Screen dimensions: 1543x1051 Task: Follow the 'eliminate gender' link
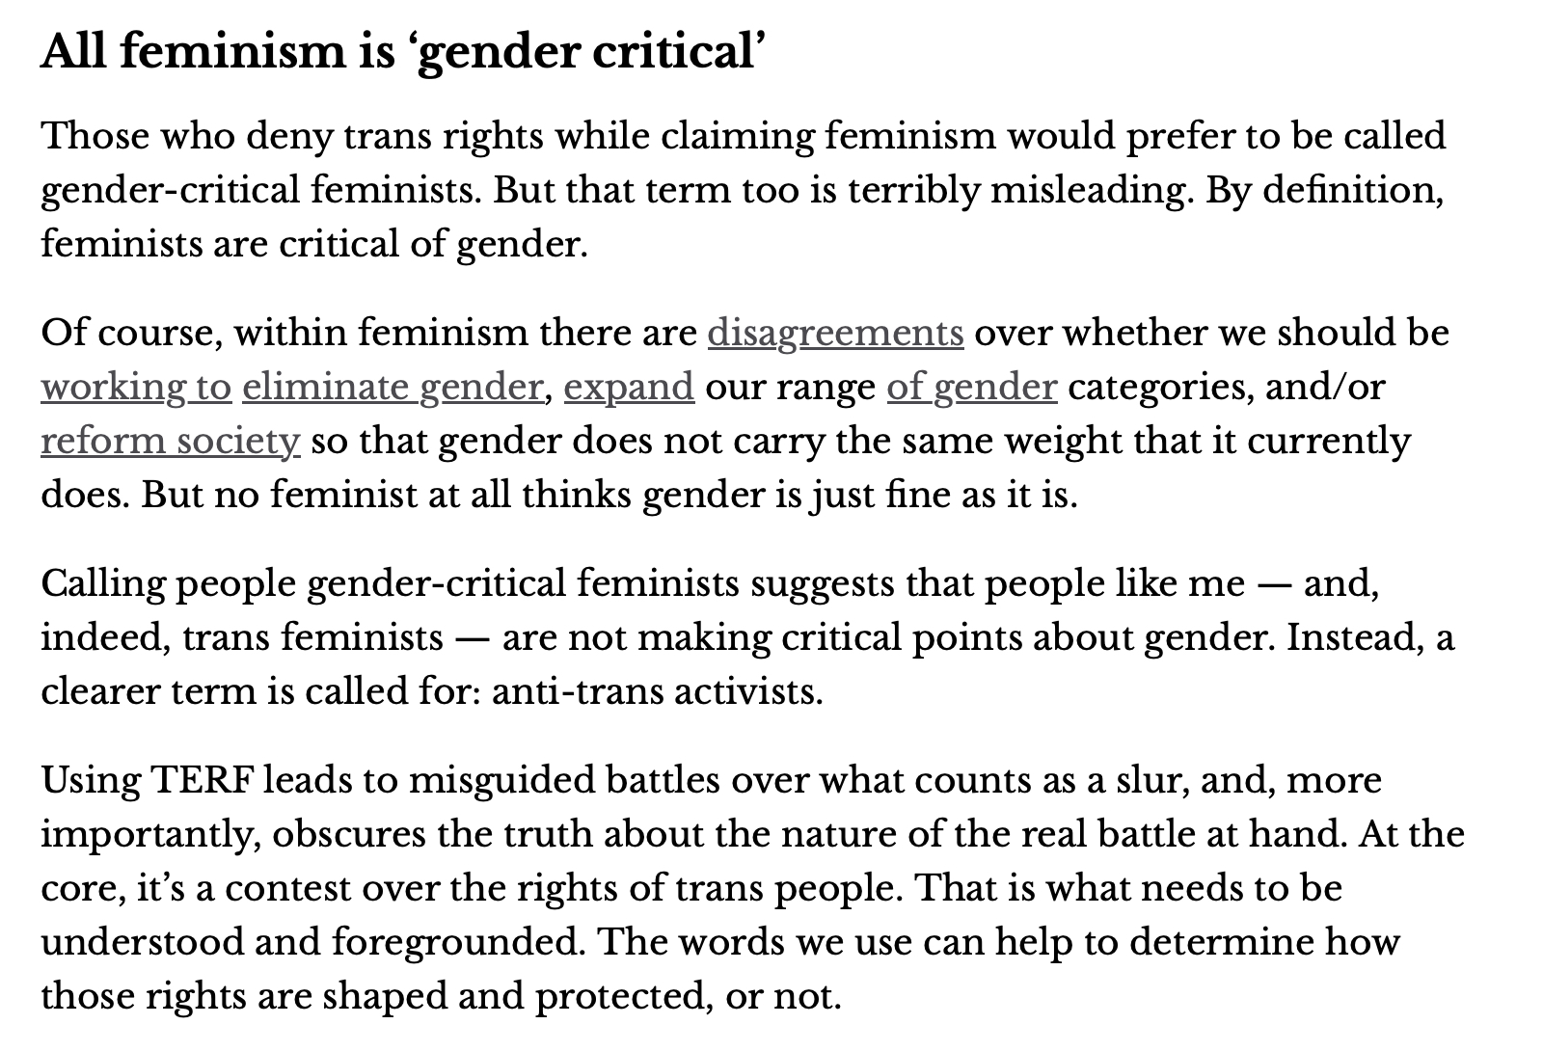pos(392,387)
